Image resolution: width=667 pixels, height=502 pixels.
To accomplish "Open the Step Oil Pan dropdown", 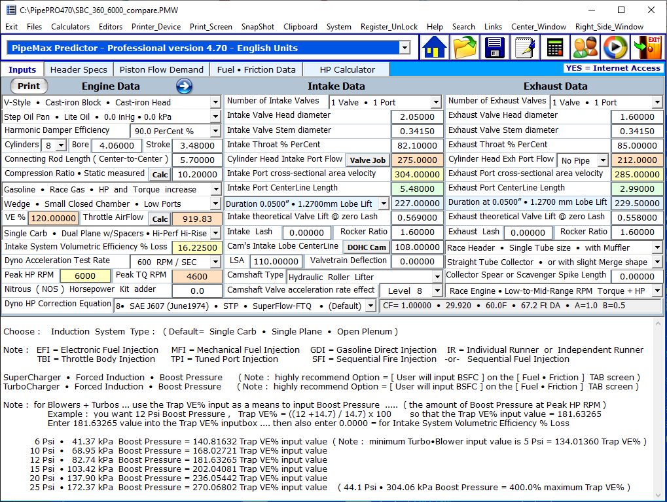I will 215,117.
